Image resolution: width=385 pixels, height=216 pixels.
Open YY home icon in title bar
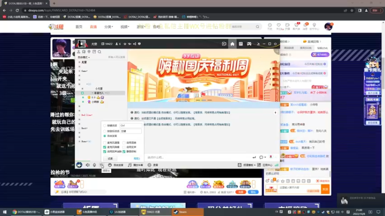232,44
